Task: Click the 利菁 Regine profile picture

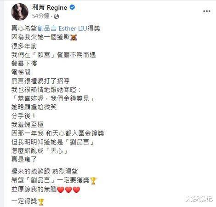Action: pyautogui.click(x=20, y=12)
